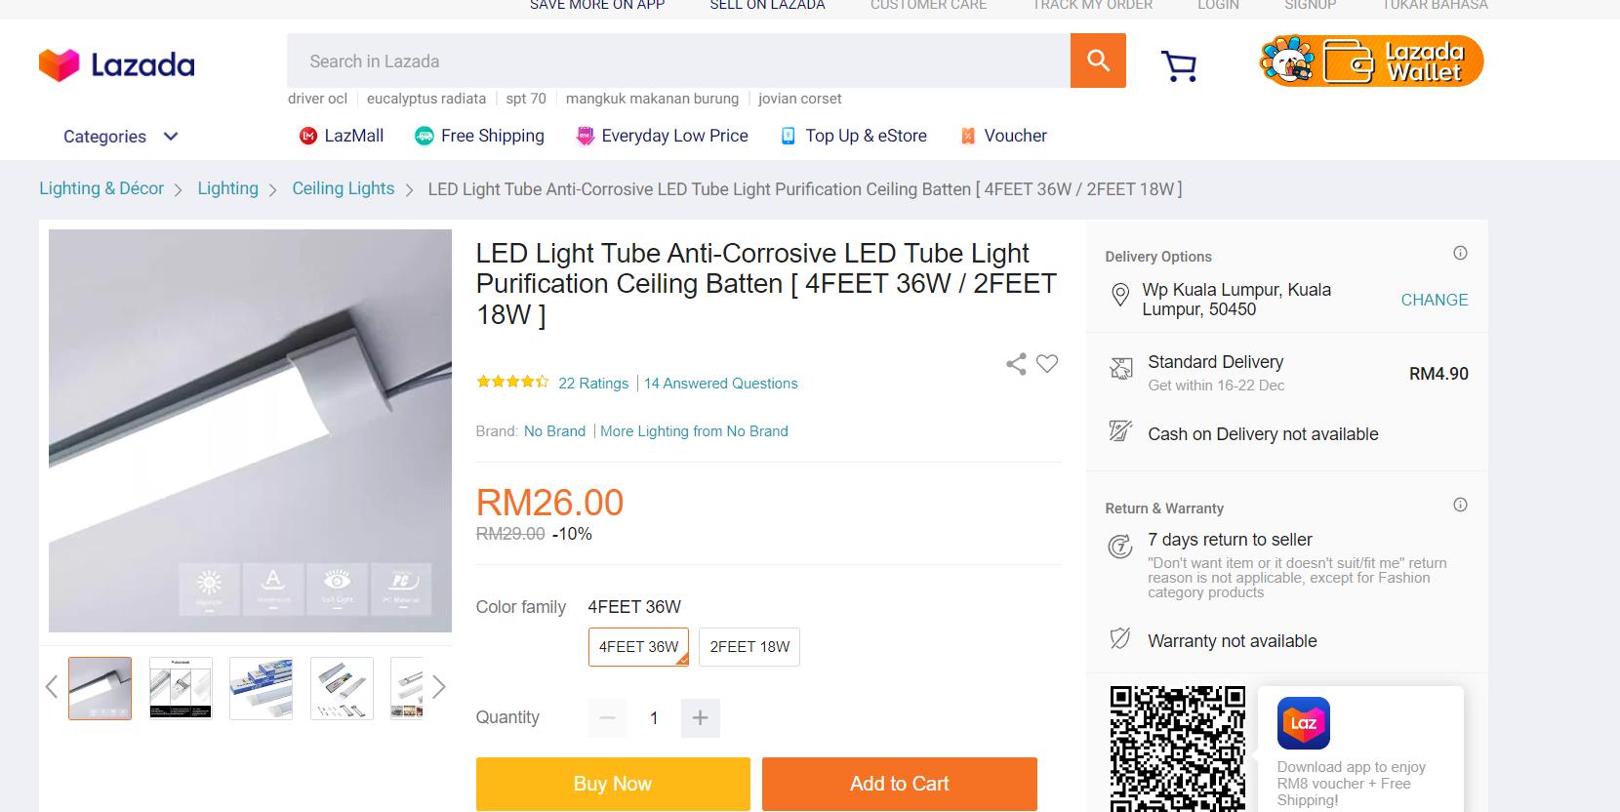Click the orange search magnifier button
Viewport: 1620px width, 812px height.
(x=1098, y=61)
